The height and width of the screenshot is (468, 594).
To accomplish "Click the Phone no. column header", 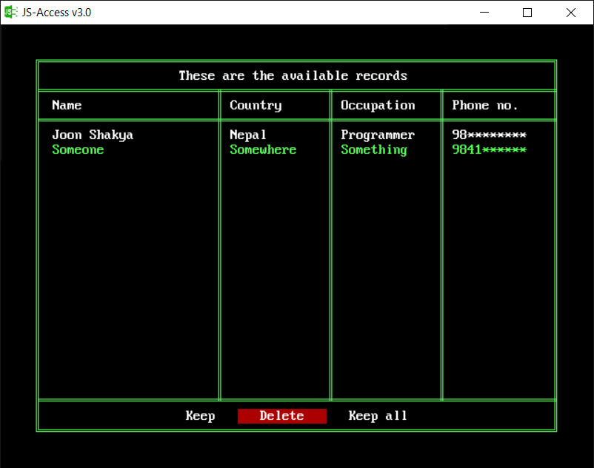I will [x=485, y=105].
